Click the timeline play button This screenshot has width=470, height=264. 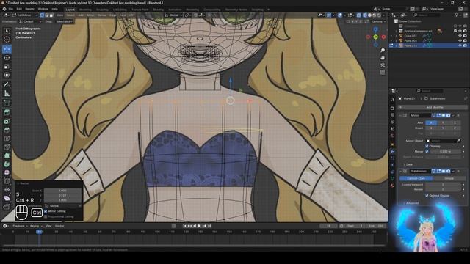tap(199, 226)
